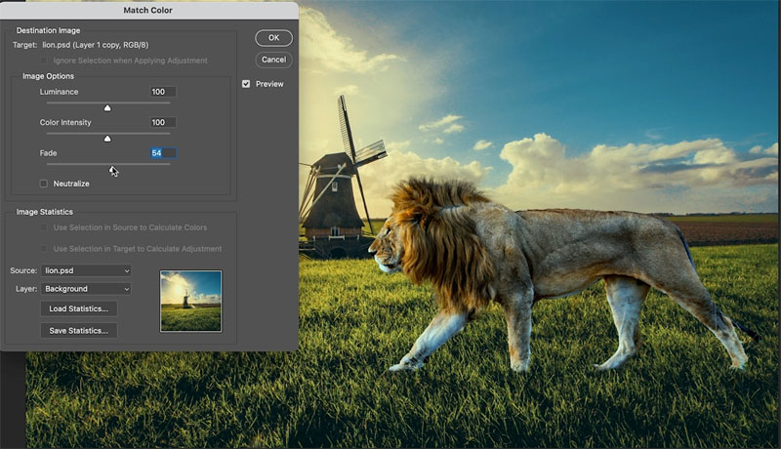This screenshot has width=781, height=449.
Task: Check Ignore Selection when Applying Adjustment
Action: (x=44, y=61)
